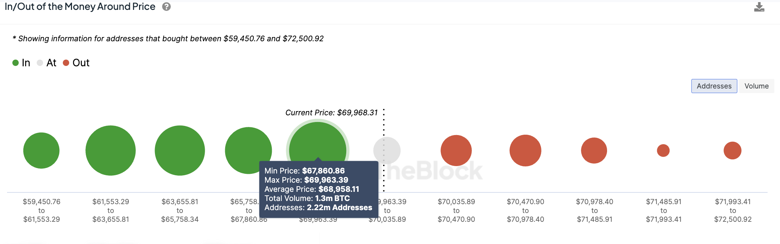
Task: Switch to the Volume view
Action: [756, 86]
